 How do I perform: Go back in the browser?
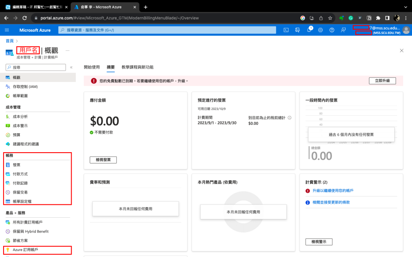point(6,18)
